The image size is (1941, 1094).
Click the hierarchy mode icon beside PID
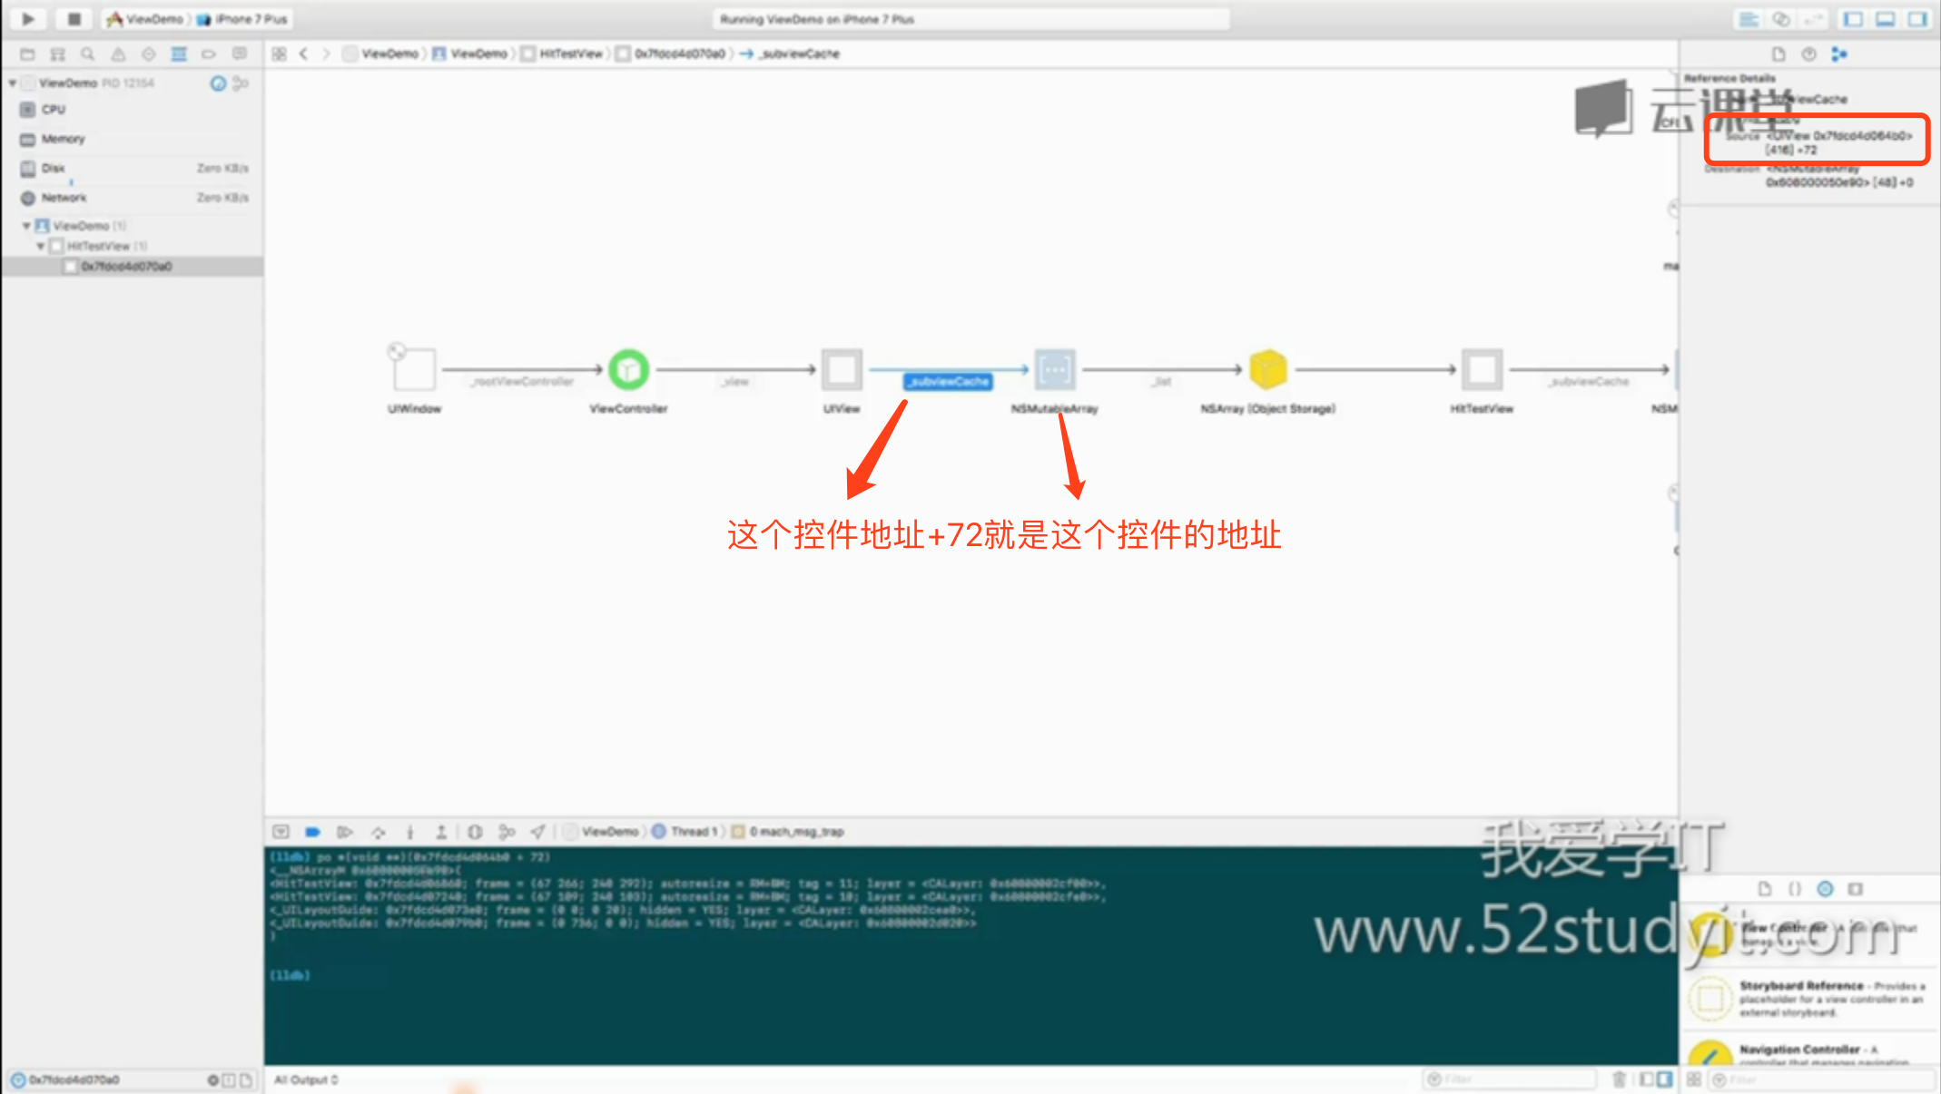point(241,83)
